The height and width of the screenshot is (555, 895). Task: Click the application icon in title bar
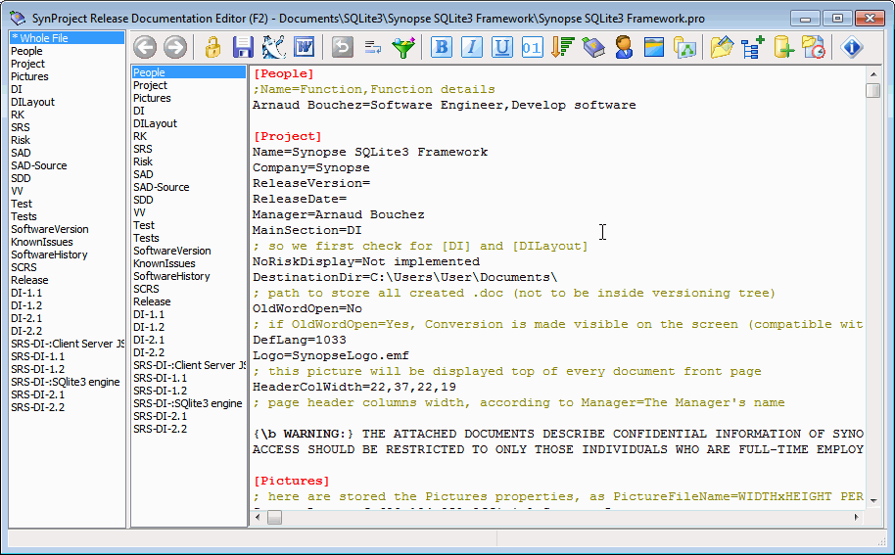19,19
